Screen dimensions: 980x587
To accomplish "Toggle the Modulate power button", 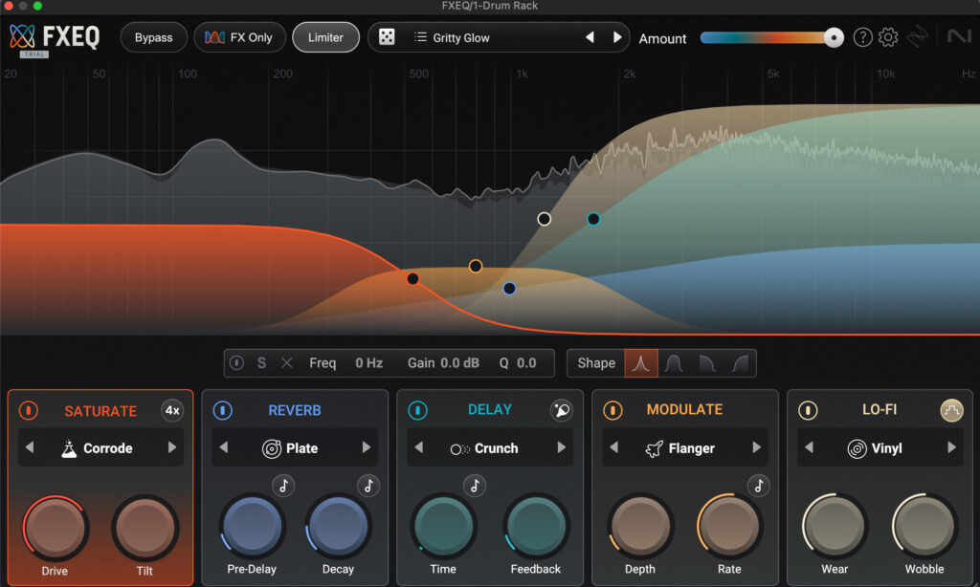I will click(612, 410).
